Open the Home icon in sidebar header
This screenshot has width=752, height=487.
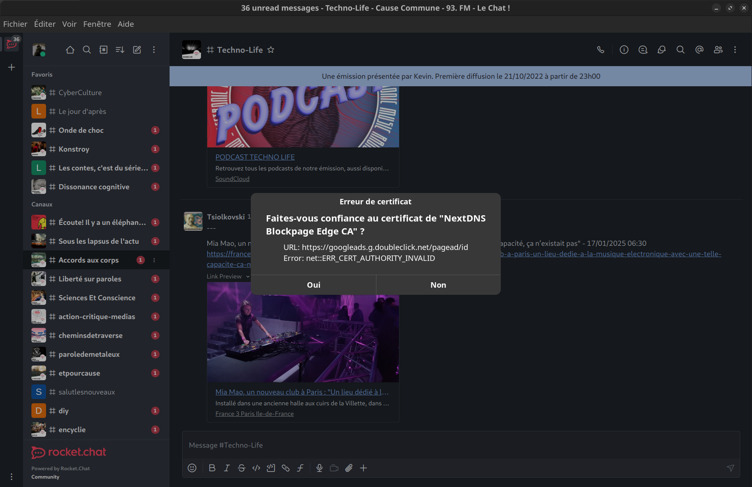(70, 50)
